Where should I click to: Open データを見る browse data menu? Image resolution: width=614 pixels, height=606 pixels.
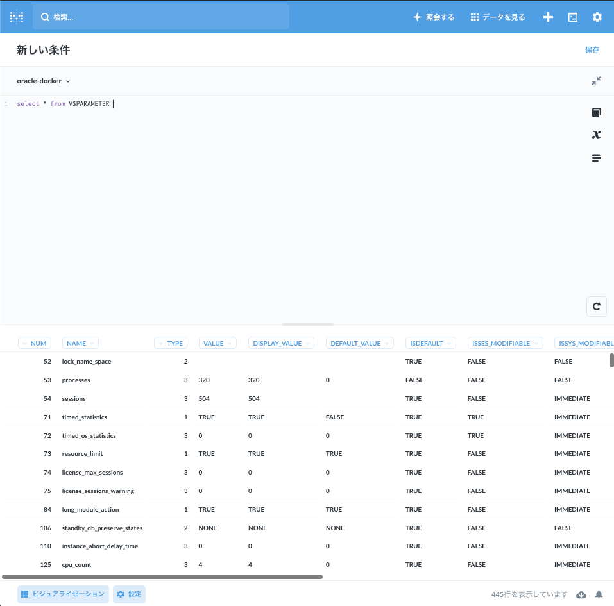click(x=498, y=17)
